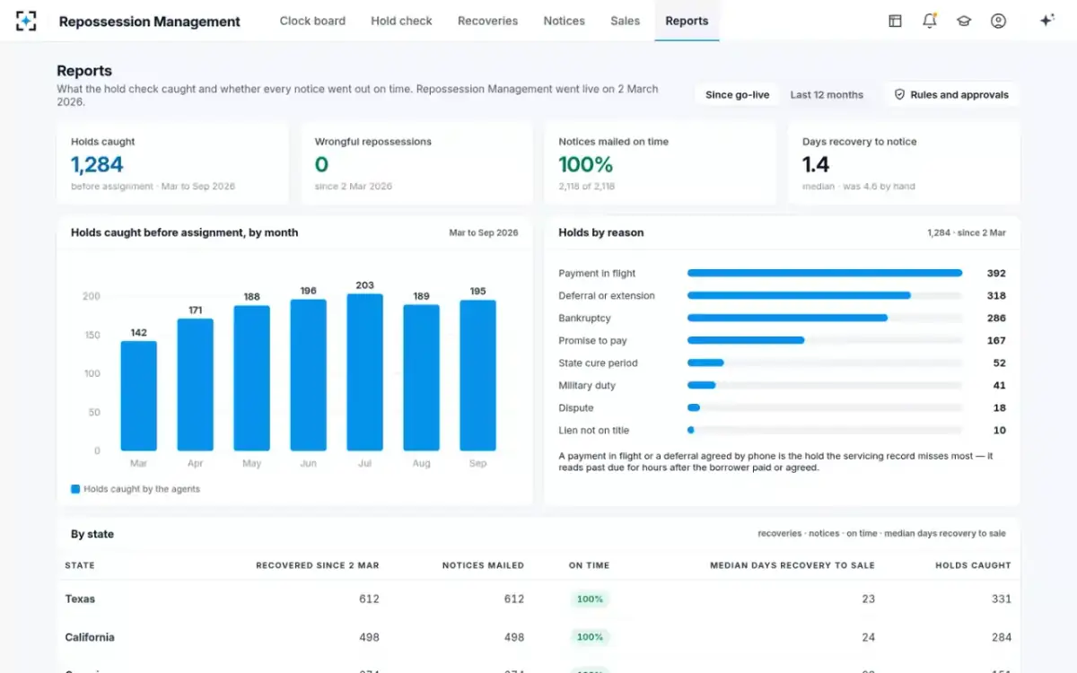Click the Payment in flight progress bar
Viewport: 1077px width, 673px height.
(825, 273)
